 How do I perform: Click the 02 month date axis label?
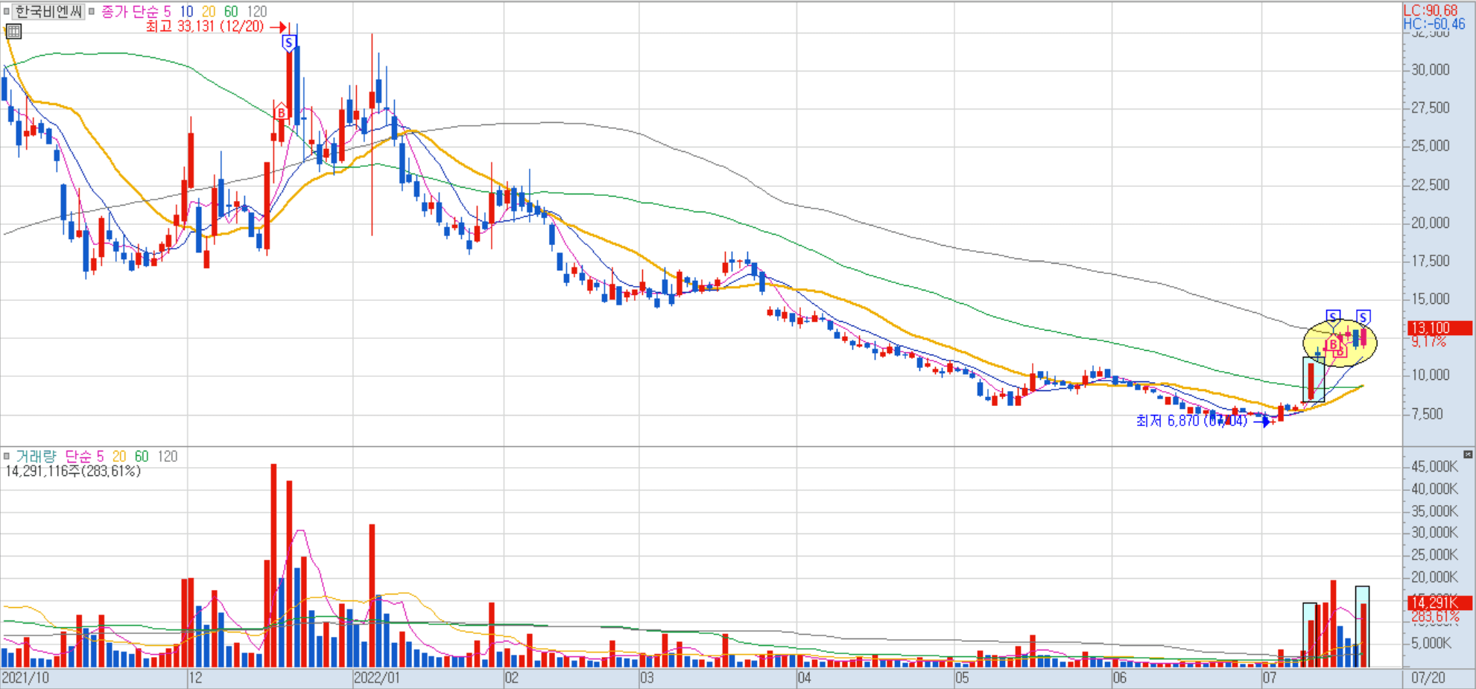[511, 678]
